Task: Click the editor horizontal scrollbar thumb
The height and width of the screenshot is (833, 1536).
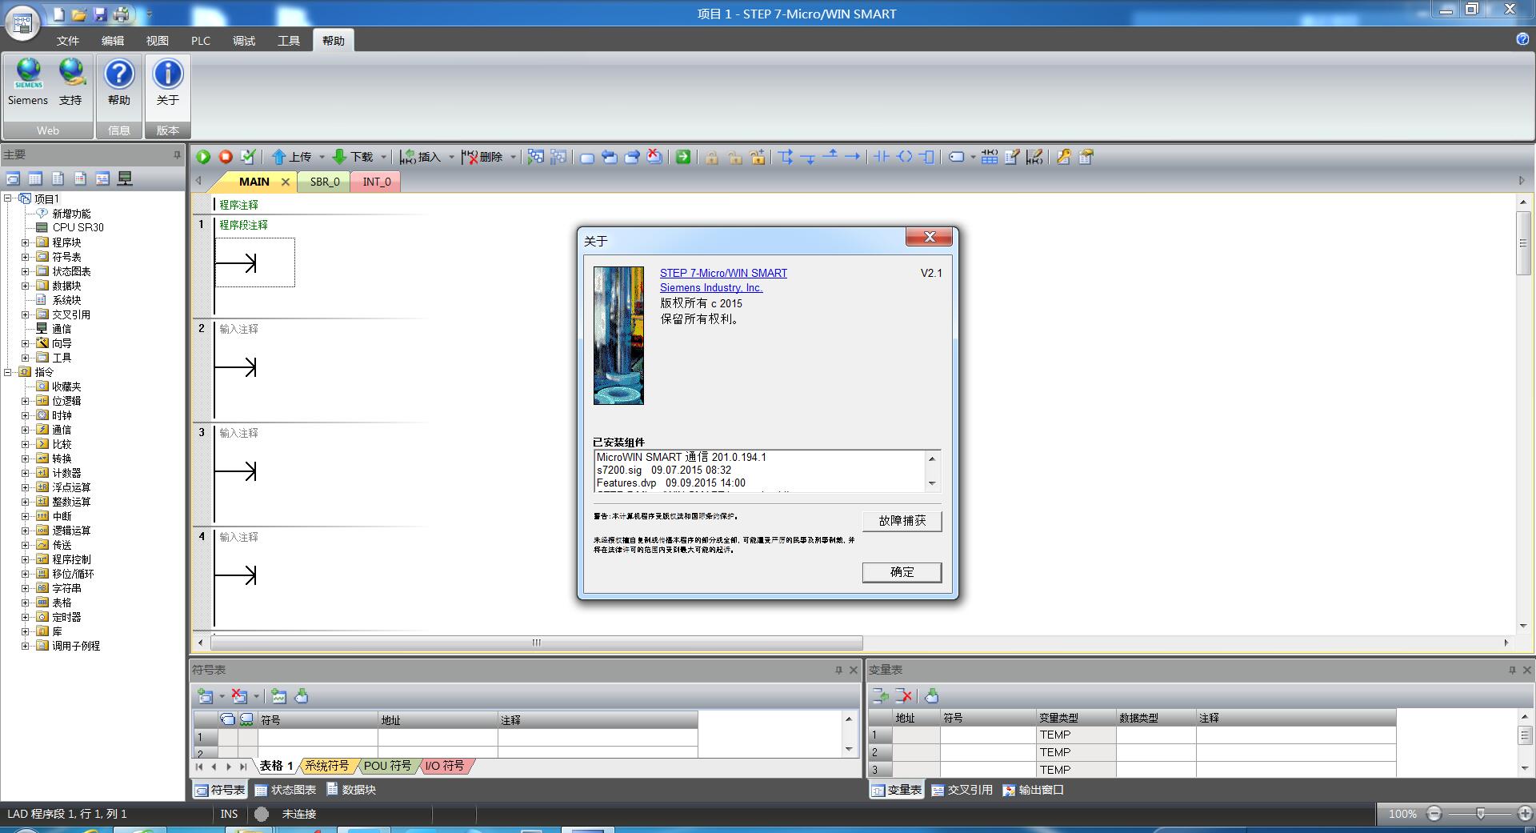Action: 537,643
